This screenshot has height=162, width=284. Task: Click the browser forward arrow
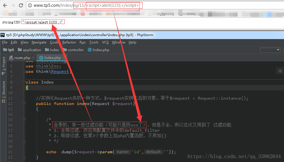coord(13,5)
